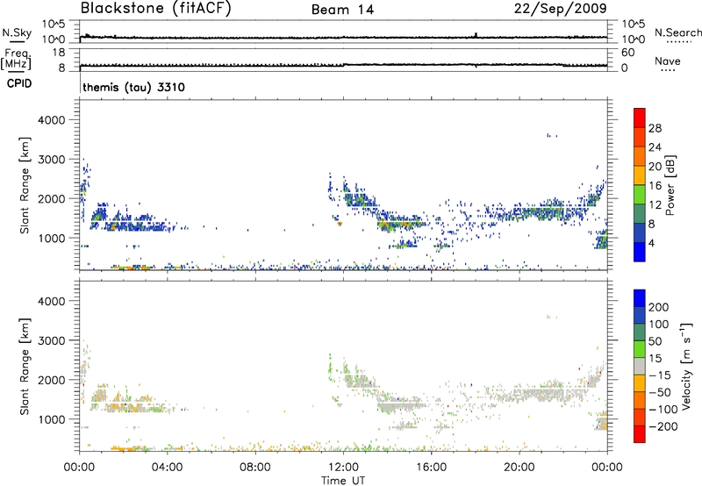Pick the light green segment of the power color bar
Image resolution: width=702 pixels, height=486 pixels.
pyautogui.click(x=640, y=194)
